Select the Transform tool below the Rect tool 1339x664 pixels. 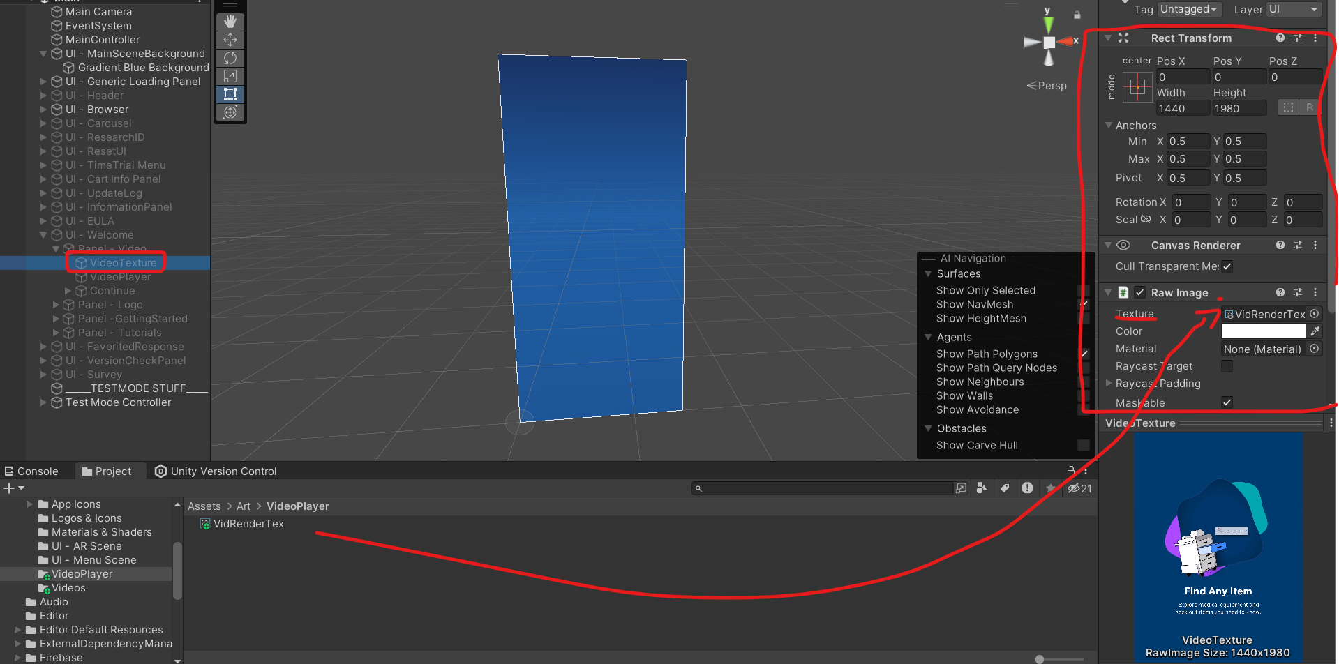230,112
